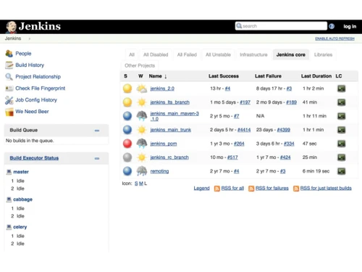Set icon size to S
Screen dimensions: 362x272
136,184
